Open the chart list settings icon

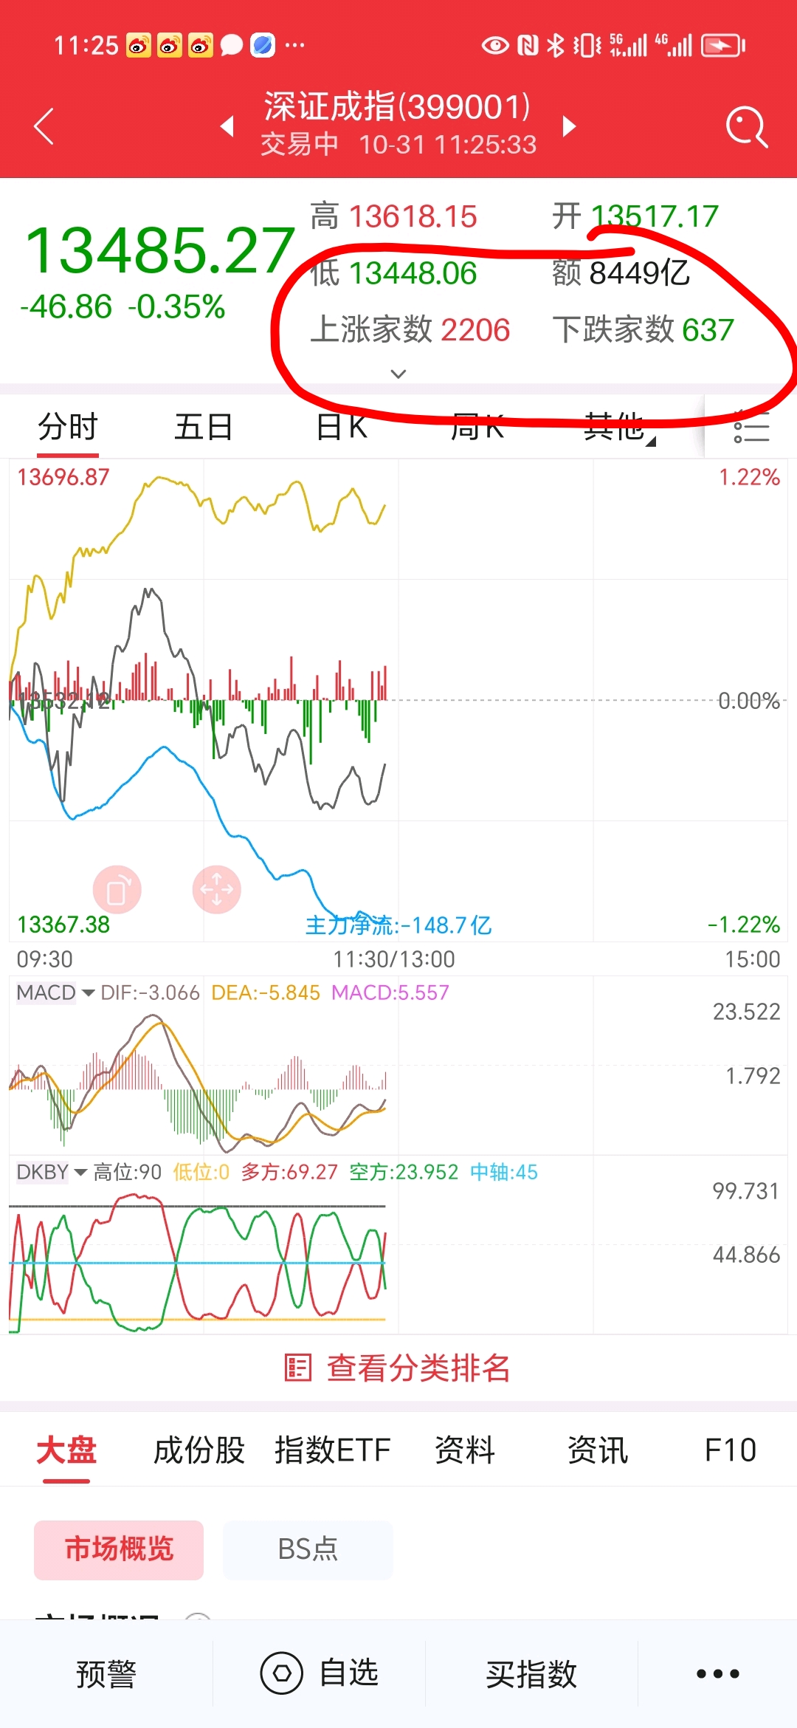pyautogui.click(x=751, y=428)
